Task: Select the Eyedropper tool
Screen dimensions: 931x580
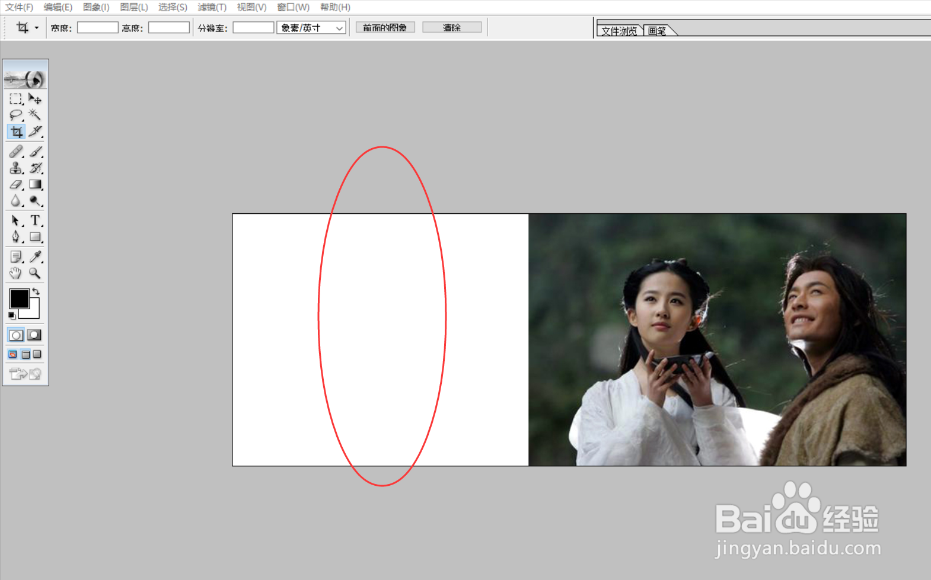Action: pos(35,257)
